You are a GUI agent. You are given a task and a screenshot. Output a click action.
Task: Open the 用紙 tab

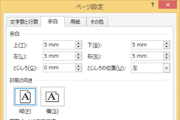pos(75,22)
